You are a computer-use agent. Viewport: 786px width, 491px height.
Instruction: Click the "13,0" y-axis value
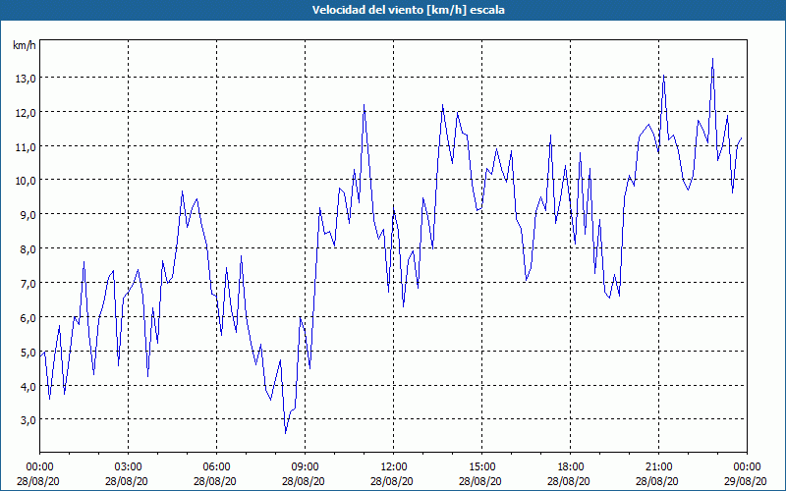coord(27,79)
